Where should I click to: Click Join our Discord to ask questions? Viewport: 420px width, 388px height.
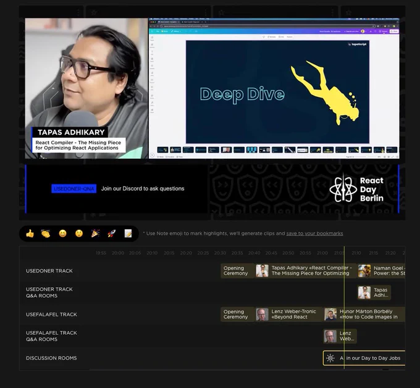(x=143, y=188)
